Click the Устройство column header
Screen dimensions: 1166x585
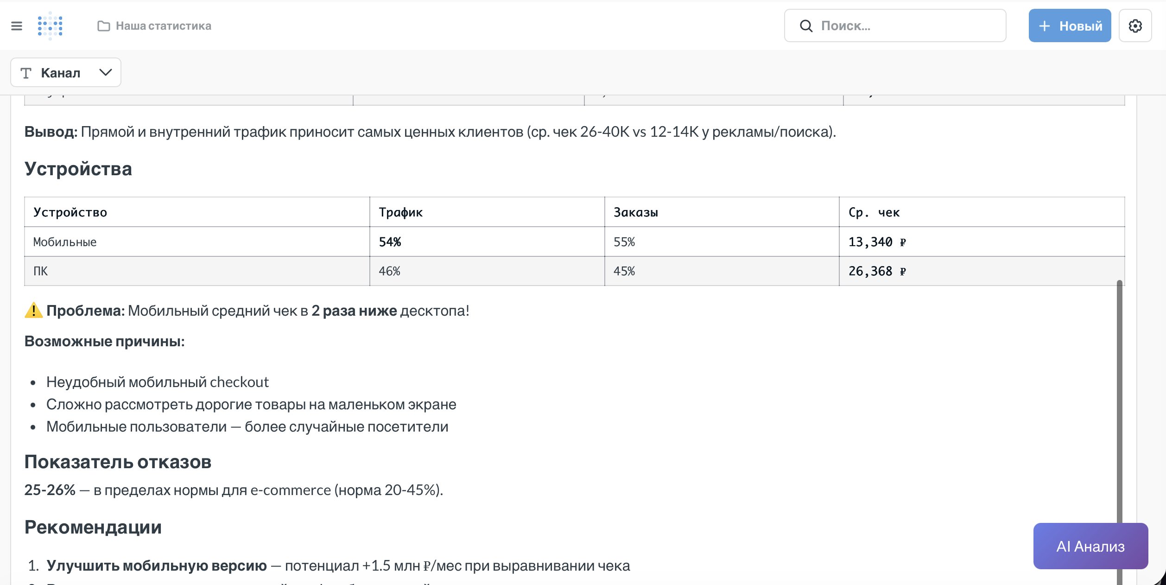click(70, 212)
